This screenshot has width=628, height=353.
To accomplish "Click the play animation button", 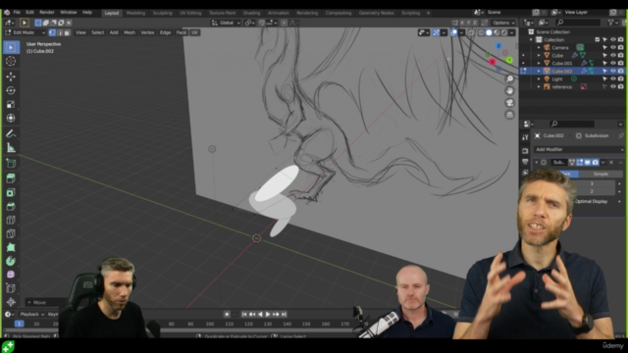I will [268, 314].
